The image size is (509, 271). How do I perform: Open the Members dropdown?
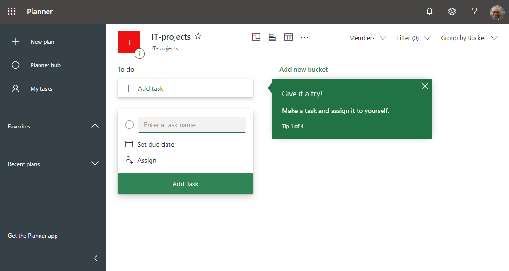pyautogui.click(x=367, y=38)
